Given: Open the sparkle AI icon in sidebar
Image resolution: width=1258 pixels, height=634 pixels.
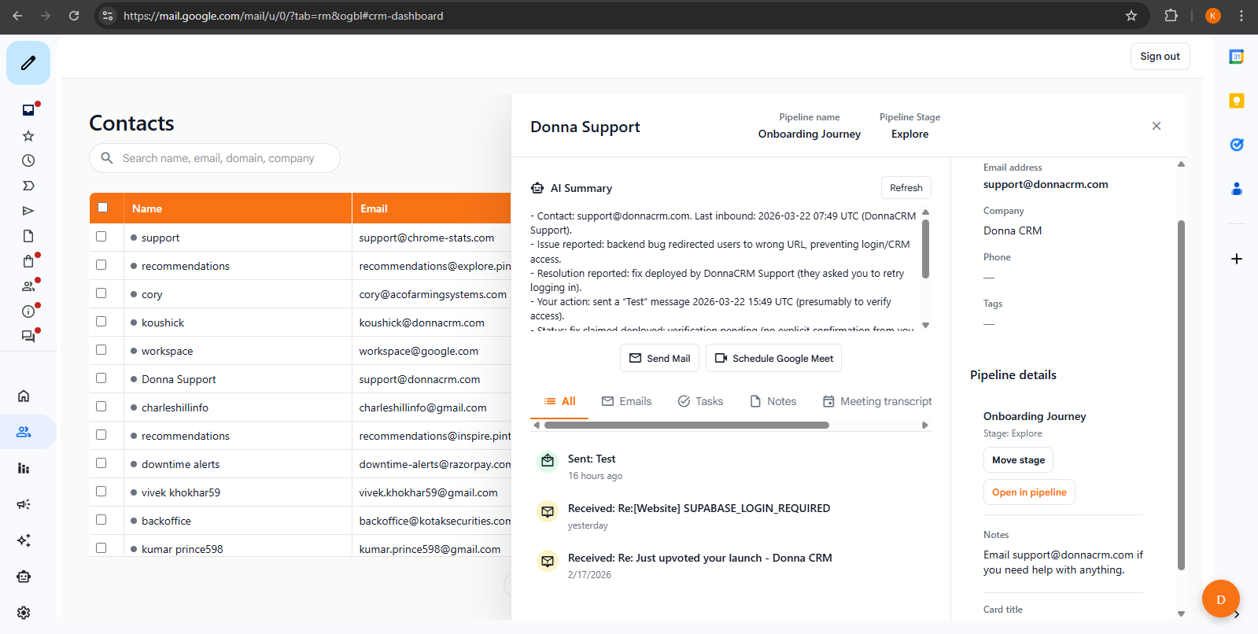Looking at the screenshot, I should (24, 540).
